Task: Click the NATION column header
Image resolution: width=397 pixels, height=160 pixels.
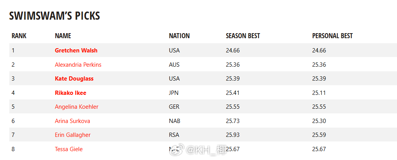Action: [x=179, y=36]
